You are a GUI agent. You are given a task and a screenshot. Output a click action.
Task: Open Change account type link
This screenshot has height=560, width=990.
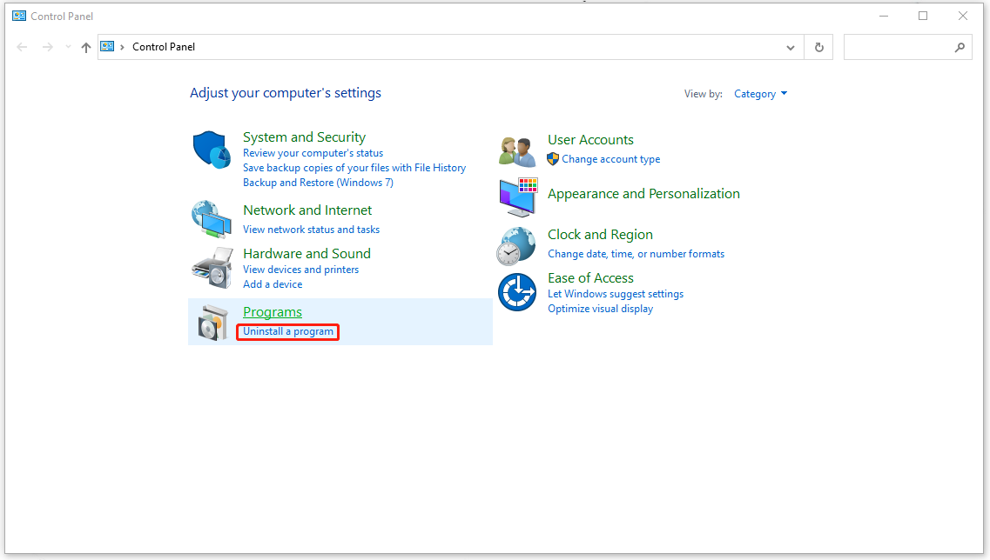610,159
